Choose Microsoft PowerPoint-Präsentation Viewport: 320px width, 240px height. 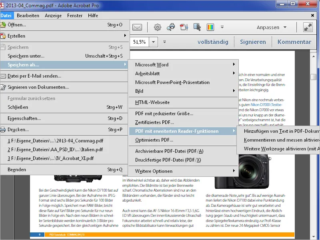(x=184, y=82)
